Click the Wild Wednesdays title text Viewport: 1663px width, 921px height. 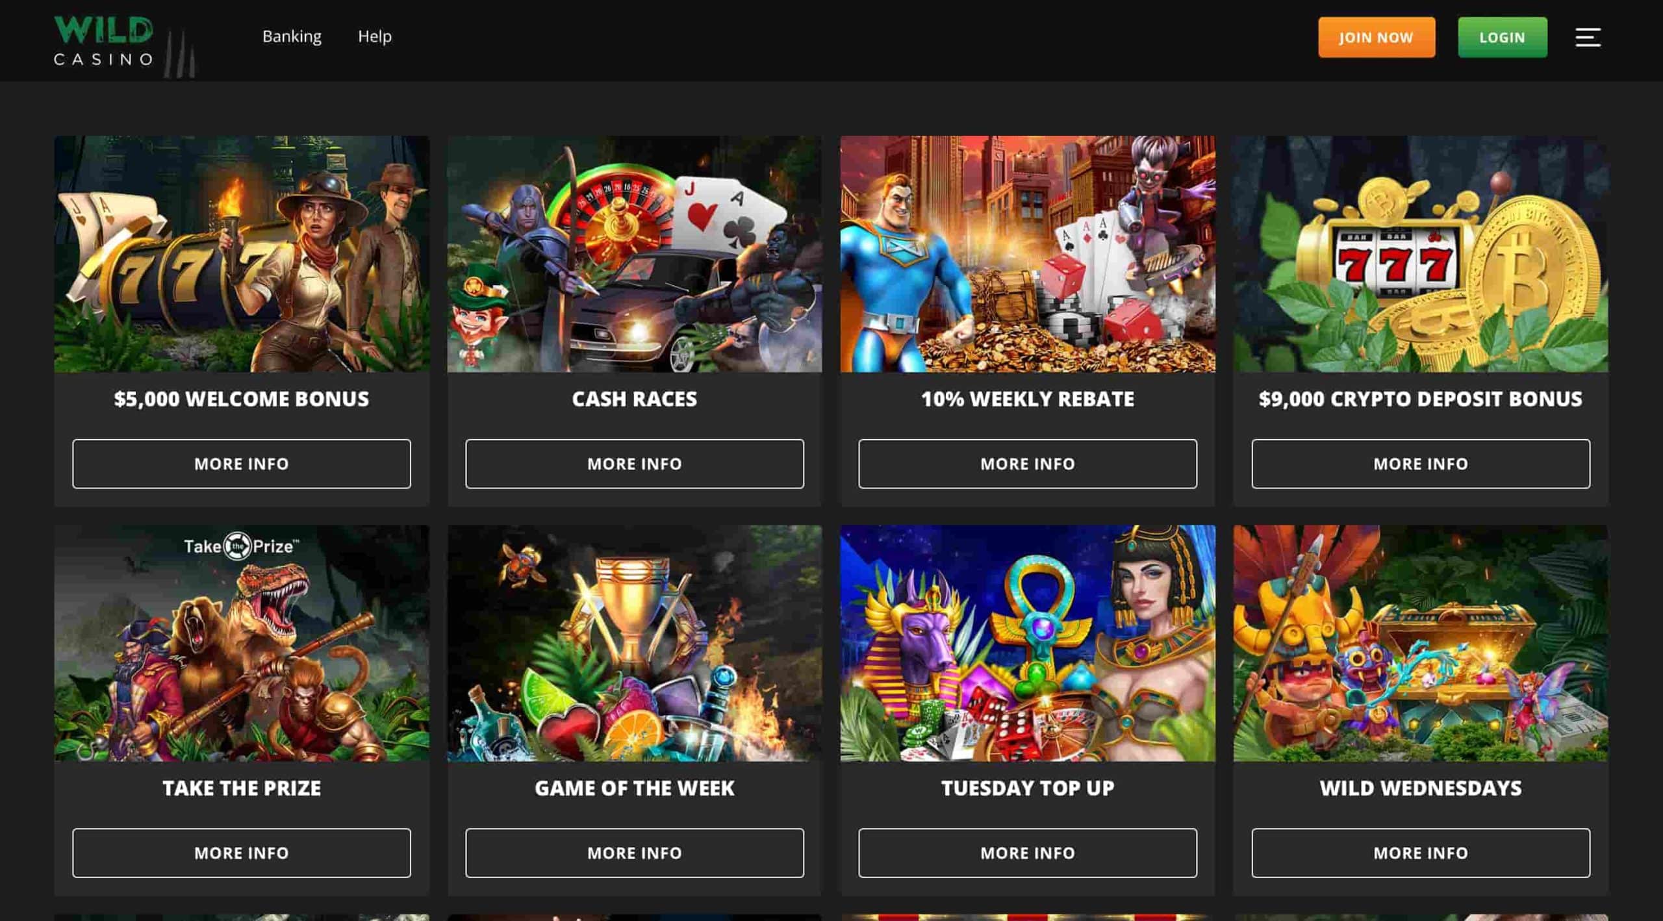[x=1421, y=788]
